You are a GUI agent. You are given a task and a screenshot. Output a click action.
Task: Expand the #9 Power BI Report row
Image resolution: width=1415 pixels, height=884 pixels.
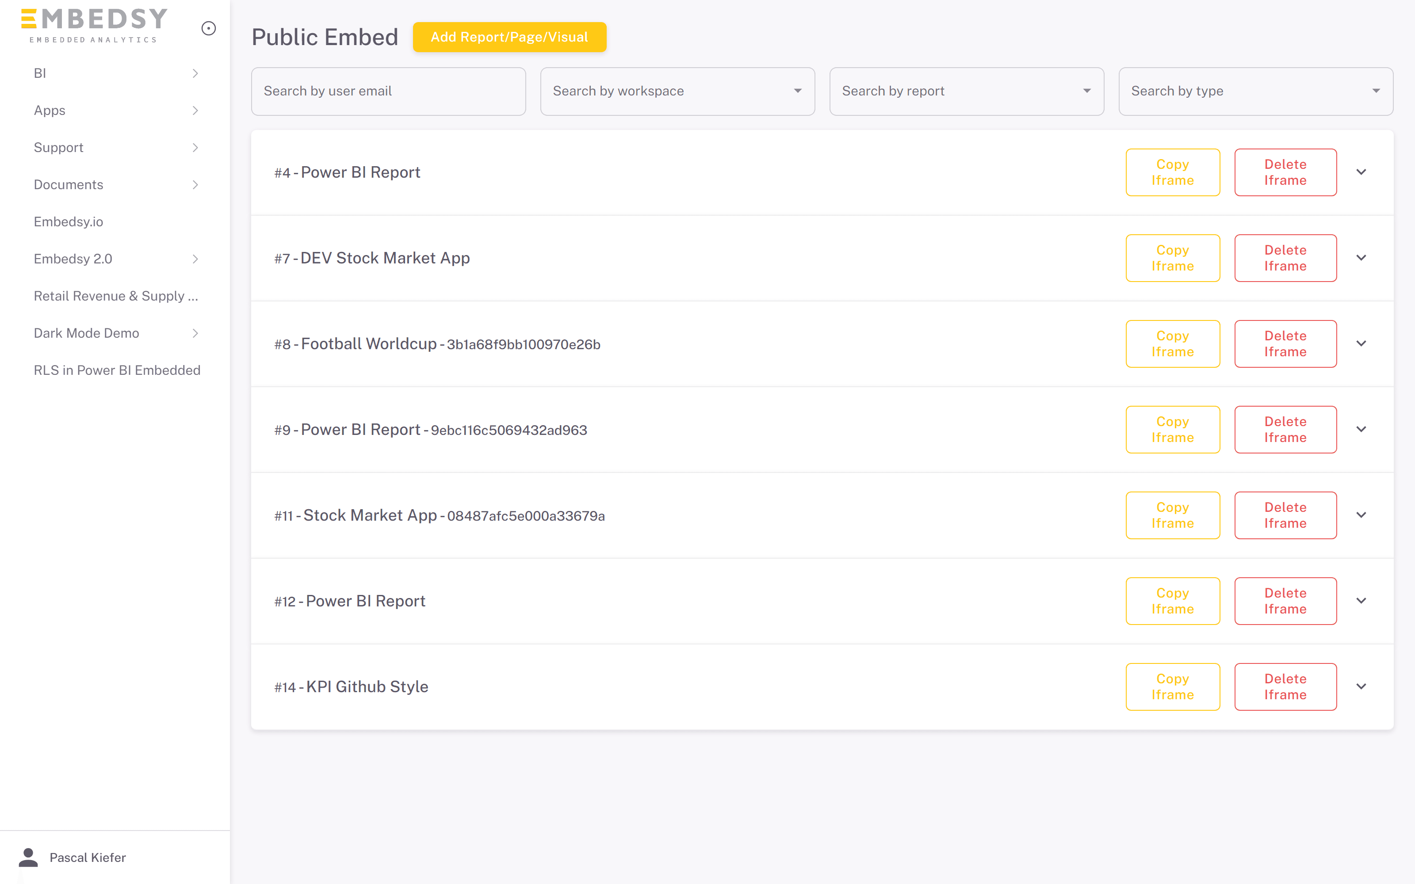point(1361,429)
